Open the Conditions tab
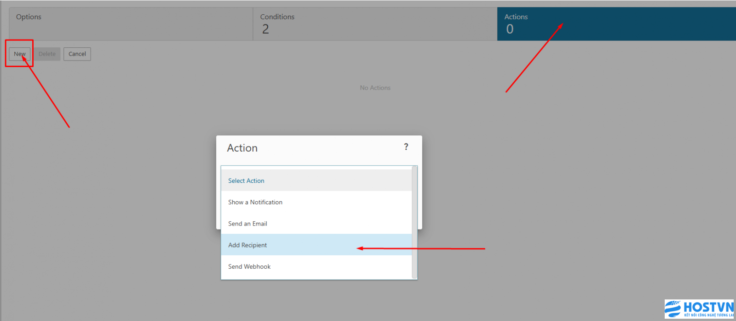The image size is (736, 321). [x=374, y=24]
